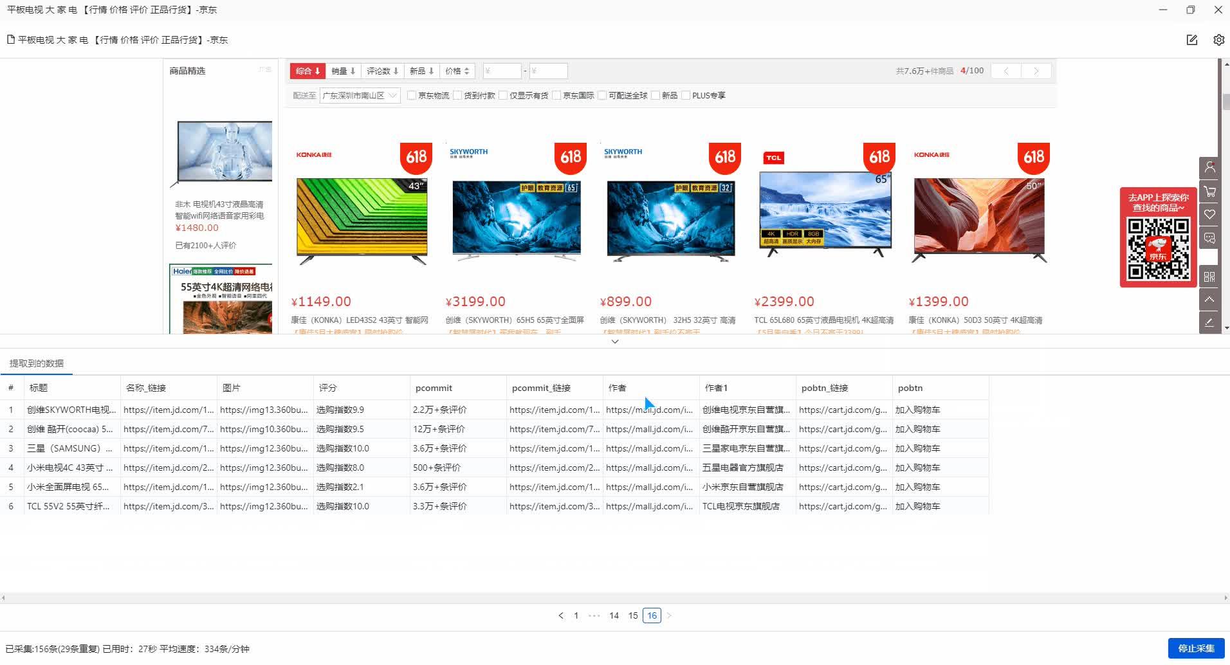
Task: Click TCL电视京东旗舰店 cell
Action: [748, 506]
